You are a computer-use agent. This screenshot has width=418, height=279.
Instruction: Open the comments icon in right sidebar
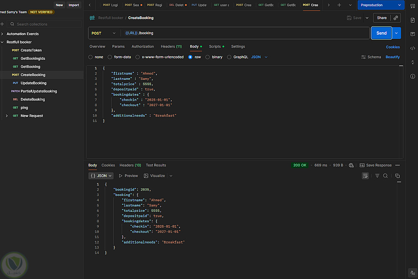coord(413,34)
